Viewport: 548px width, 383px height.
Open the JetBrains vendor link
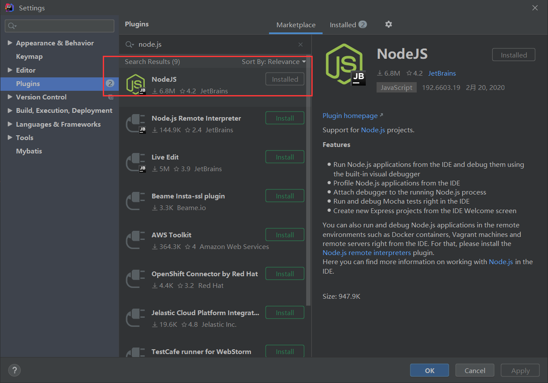coord(442,73)
